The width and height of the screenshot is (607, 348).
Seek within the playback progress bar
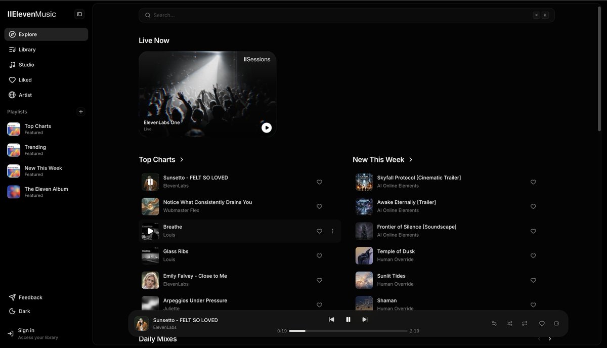pos(348,331)
